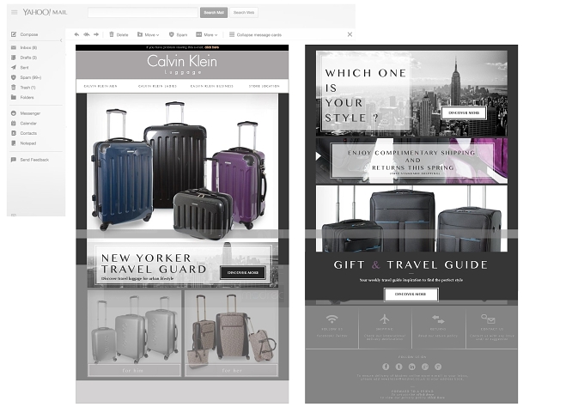The height and width of the screenshot is (413, 584).
Task: Open the Drafts (3) folder
Action: coord(28,58)
